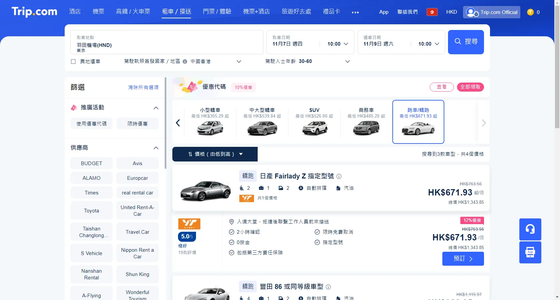Select the SUV car type tab

314,122
